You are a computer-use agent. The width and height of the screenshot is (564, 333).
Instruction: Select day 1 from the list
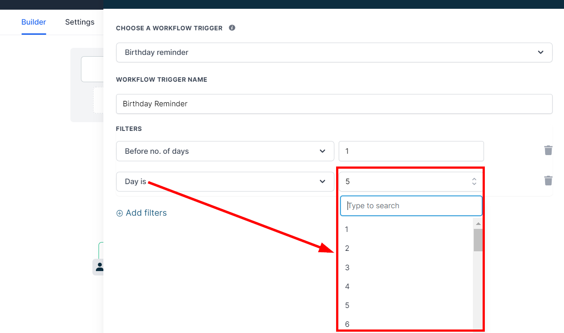pos(347,229)
